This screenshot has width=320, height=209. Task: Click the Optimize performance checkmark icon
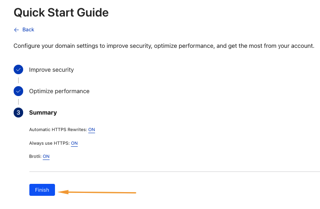(x=18, y=91)
